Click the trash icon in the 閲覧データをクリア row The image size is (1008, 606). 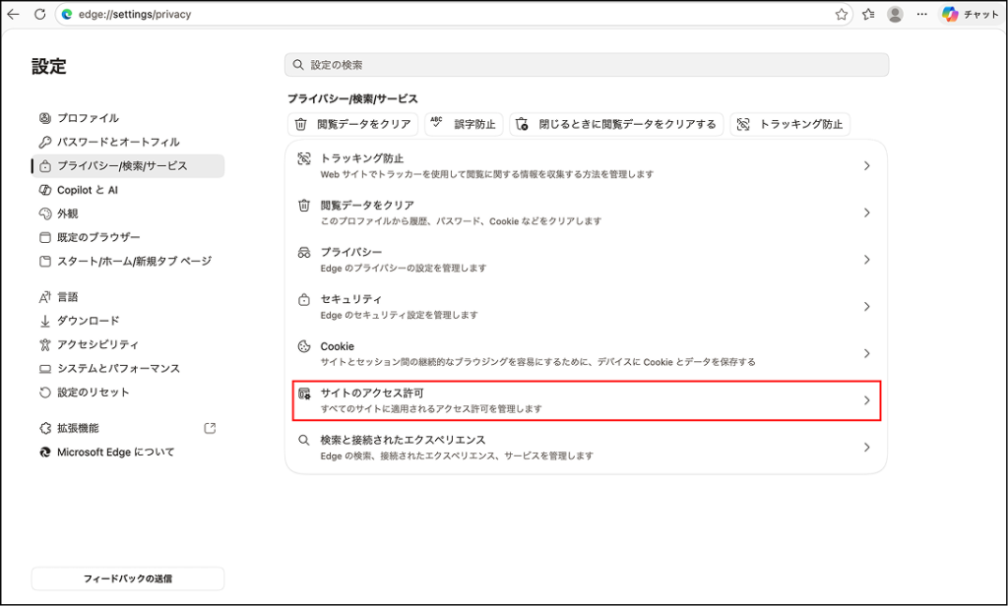pos(304,206)
